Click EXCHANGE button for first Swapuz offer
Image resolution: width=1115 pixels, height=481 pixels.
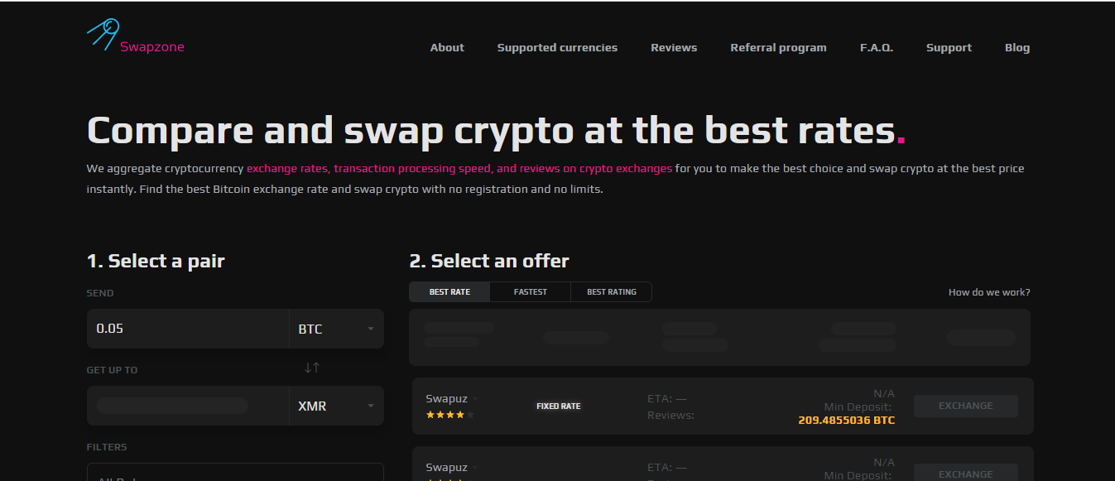point(966,406)
